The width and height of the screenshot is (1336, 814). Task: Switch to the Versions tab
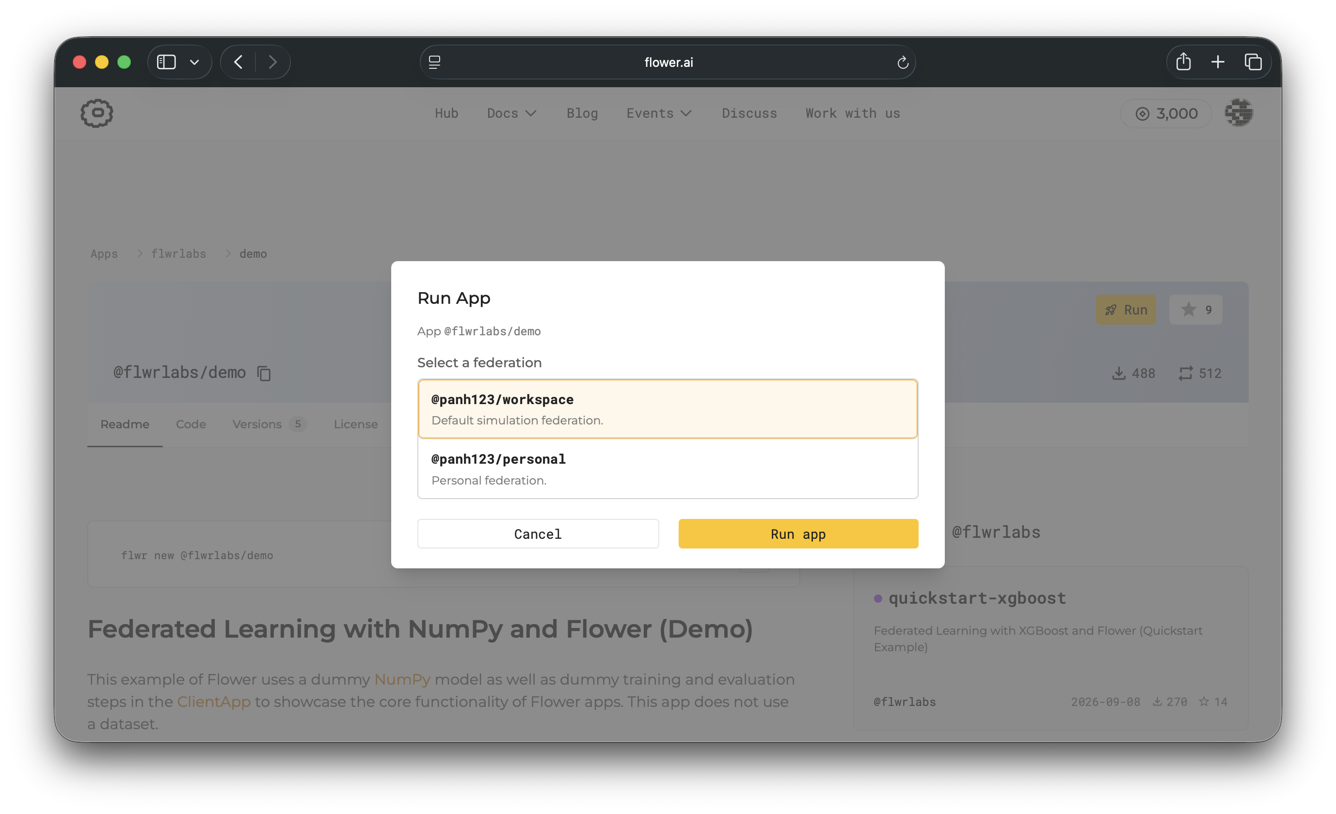(270, 424)
